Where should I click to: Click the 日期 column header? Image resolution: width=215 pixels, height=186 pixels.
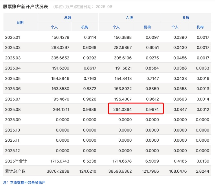20,22
